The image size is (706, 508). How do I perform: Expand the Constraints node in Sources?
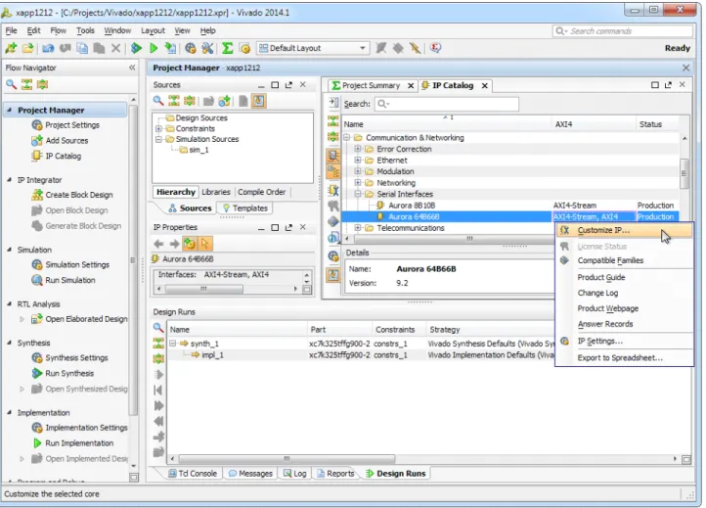[x=158, y=128]
